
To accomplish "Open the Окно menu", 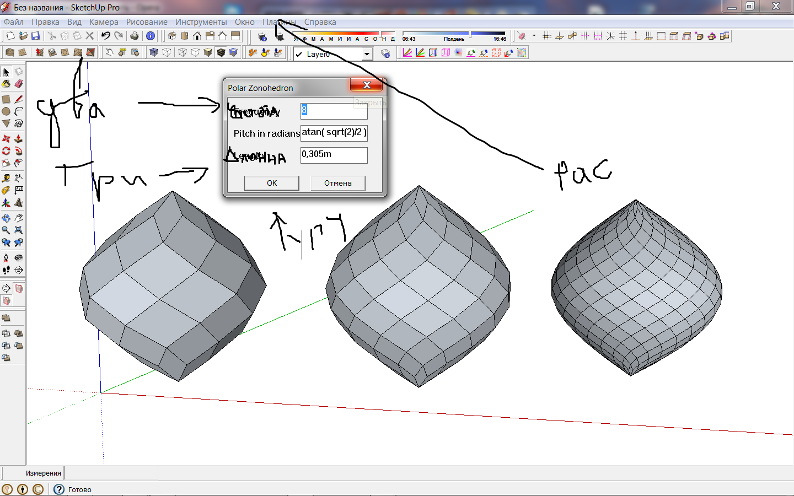I will coord(245,22).
